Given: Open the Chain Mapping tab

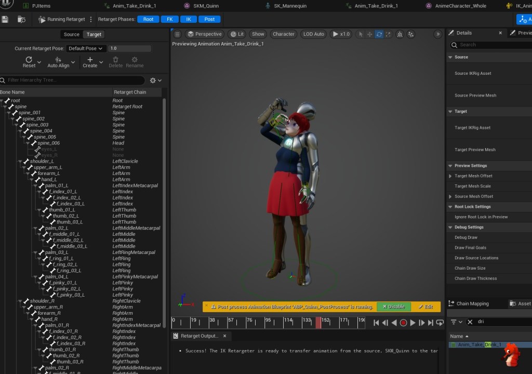Looking at the screenshot, I should tap(472, 303).
